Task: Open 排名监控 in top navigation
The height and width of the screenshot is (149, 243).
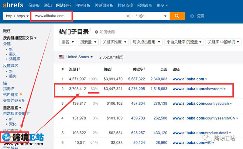Action: point(125,5)
